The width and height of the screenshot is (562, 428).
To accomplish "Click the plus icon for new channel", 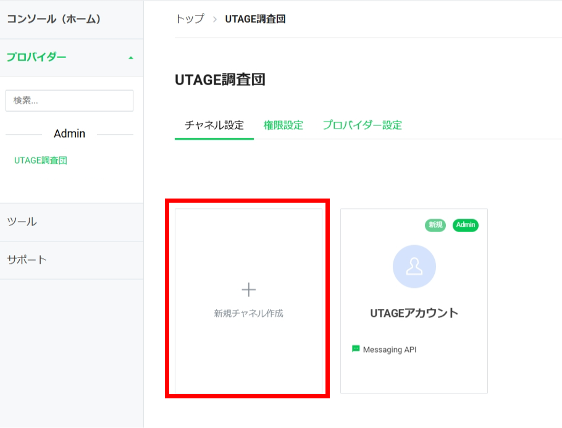I will (x=248, y=290).
